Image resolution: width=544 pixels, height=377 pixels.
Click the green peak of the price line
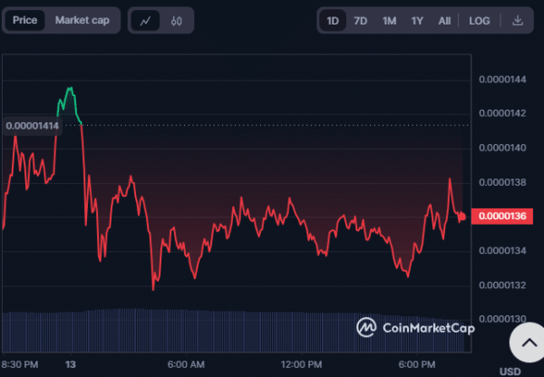pos(70,89)
